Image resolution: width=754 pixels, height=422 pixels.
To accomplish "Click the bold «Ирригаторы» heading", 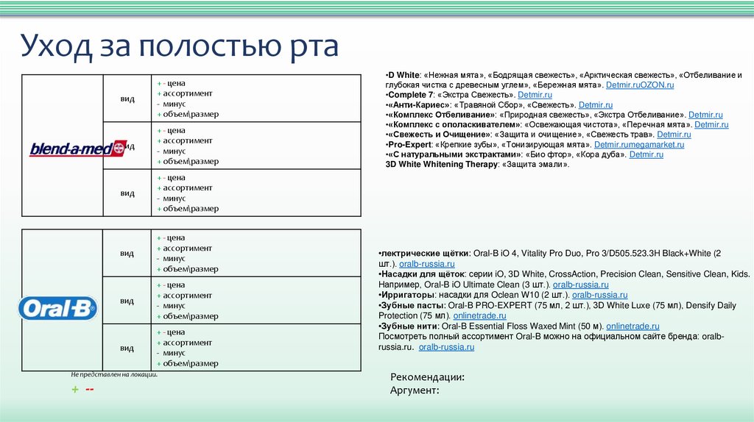I will pos(408,296).
